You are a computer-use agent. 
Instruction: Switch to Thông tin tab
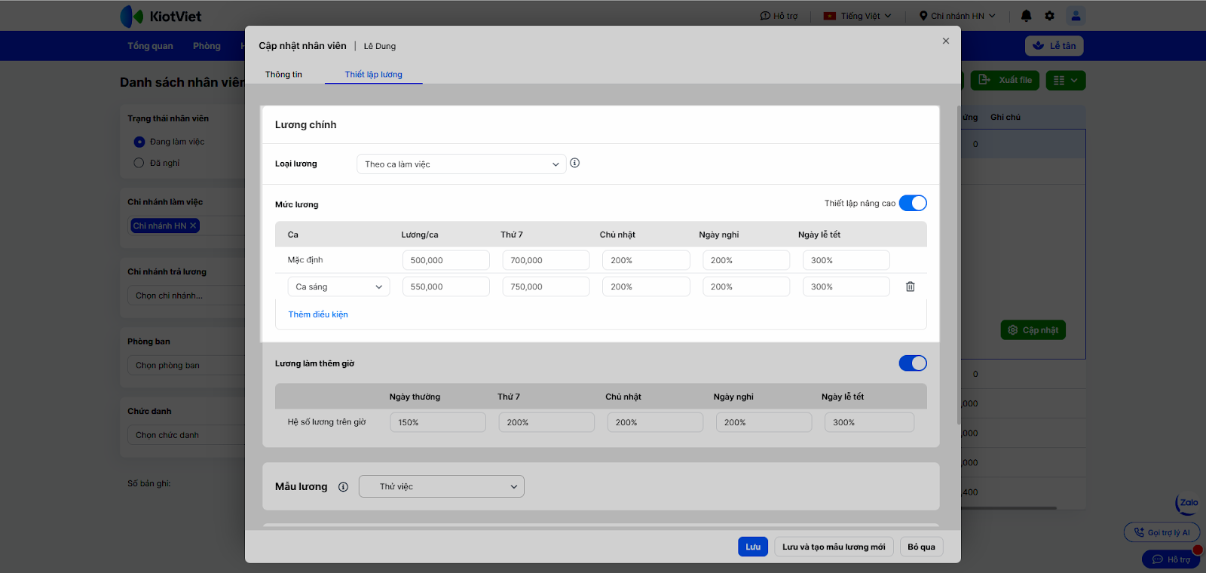[283, 75]
